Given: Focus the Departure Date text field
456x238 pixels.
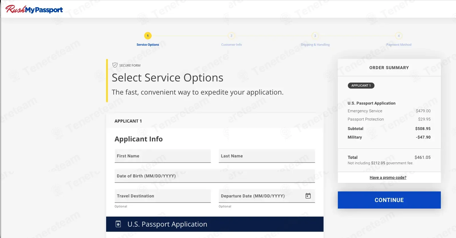Looking at the screenshot, I should pyautogui.click(x=260, y=196).
